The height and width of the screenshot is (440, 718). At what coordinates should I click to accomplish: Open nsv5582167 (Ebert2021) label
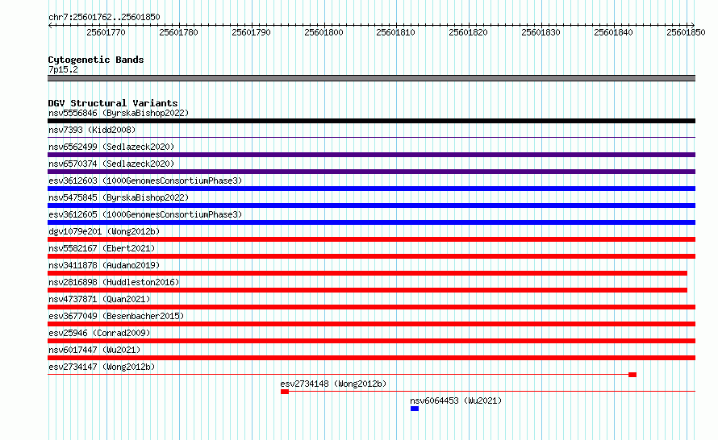tap(102, 248)
